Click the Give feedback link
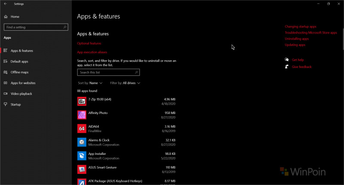The image size is (344, 185). tap(302, 67)
